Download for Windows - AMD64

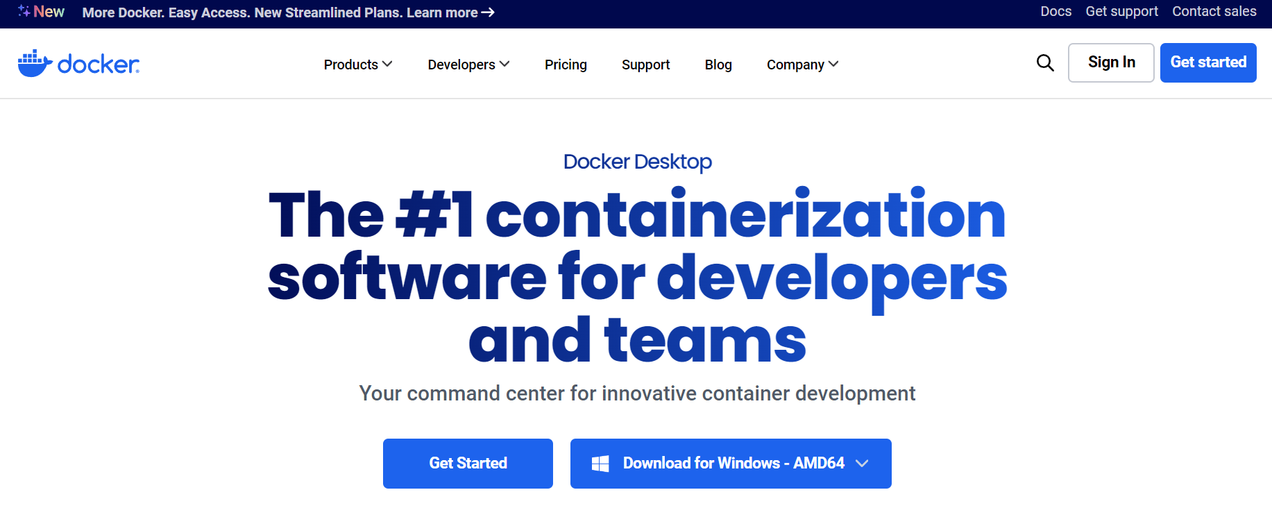click(x=731, y=464)
